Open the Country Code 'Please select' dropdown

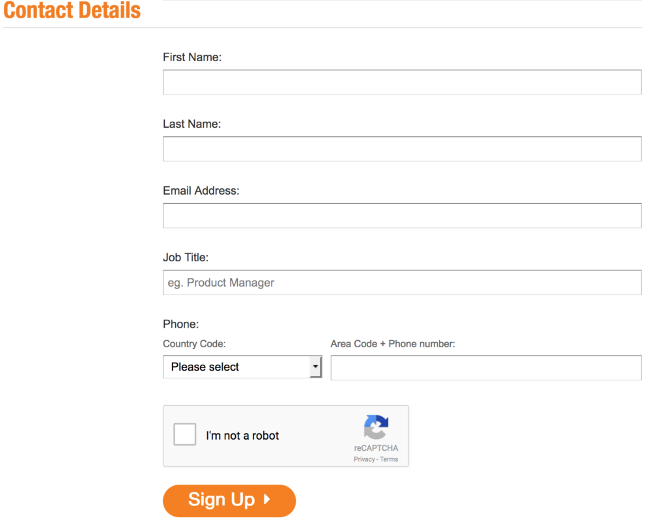[236, 367]
